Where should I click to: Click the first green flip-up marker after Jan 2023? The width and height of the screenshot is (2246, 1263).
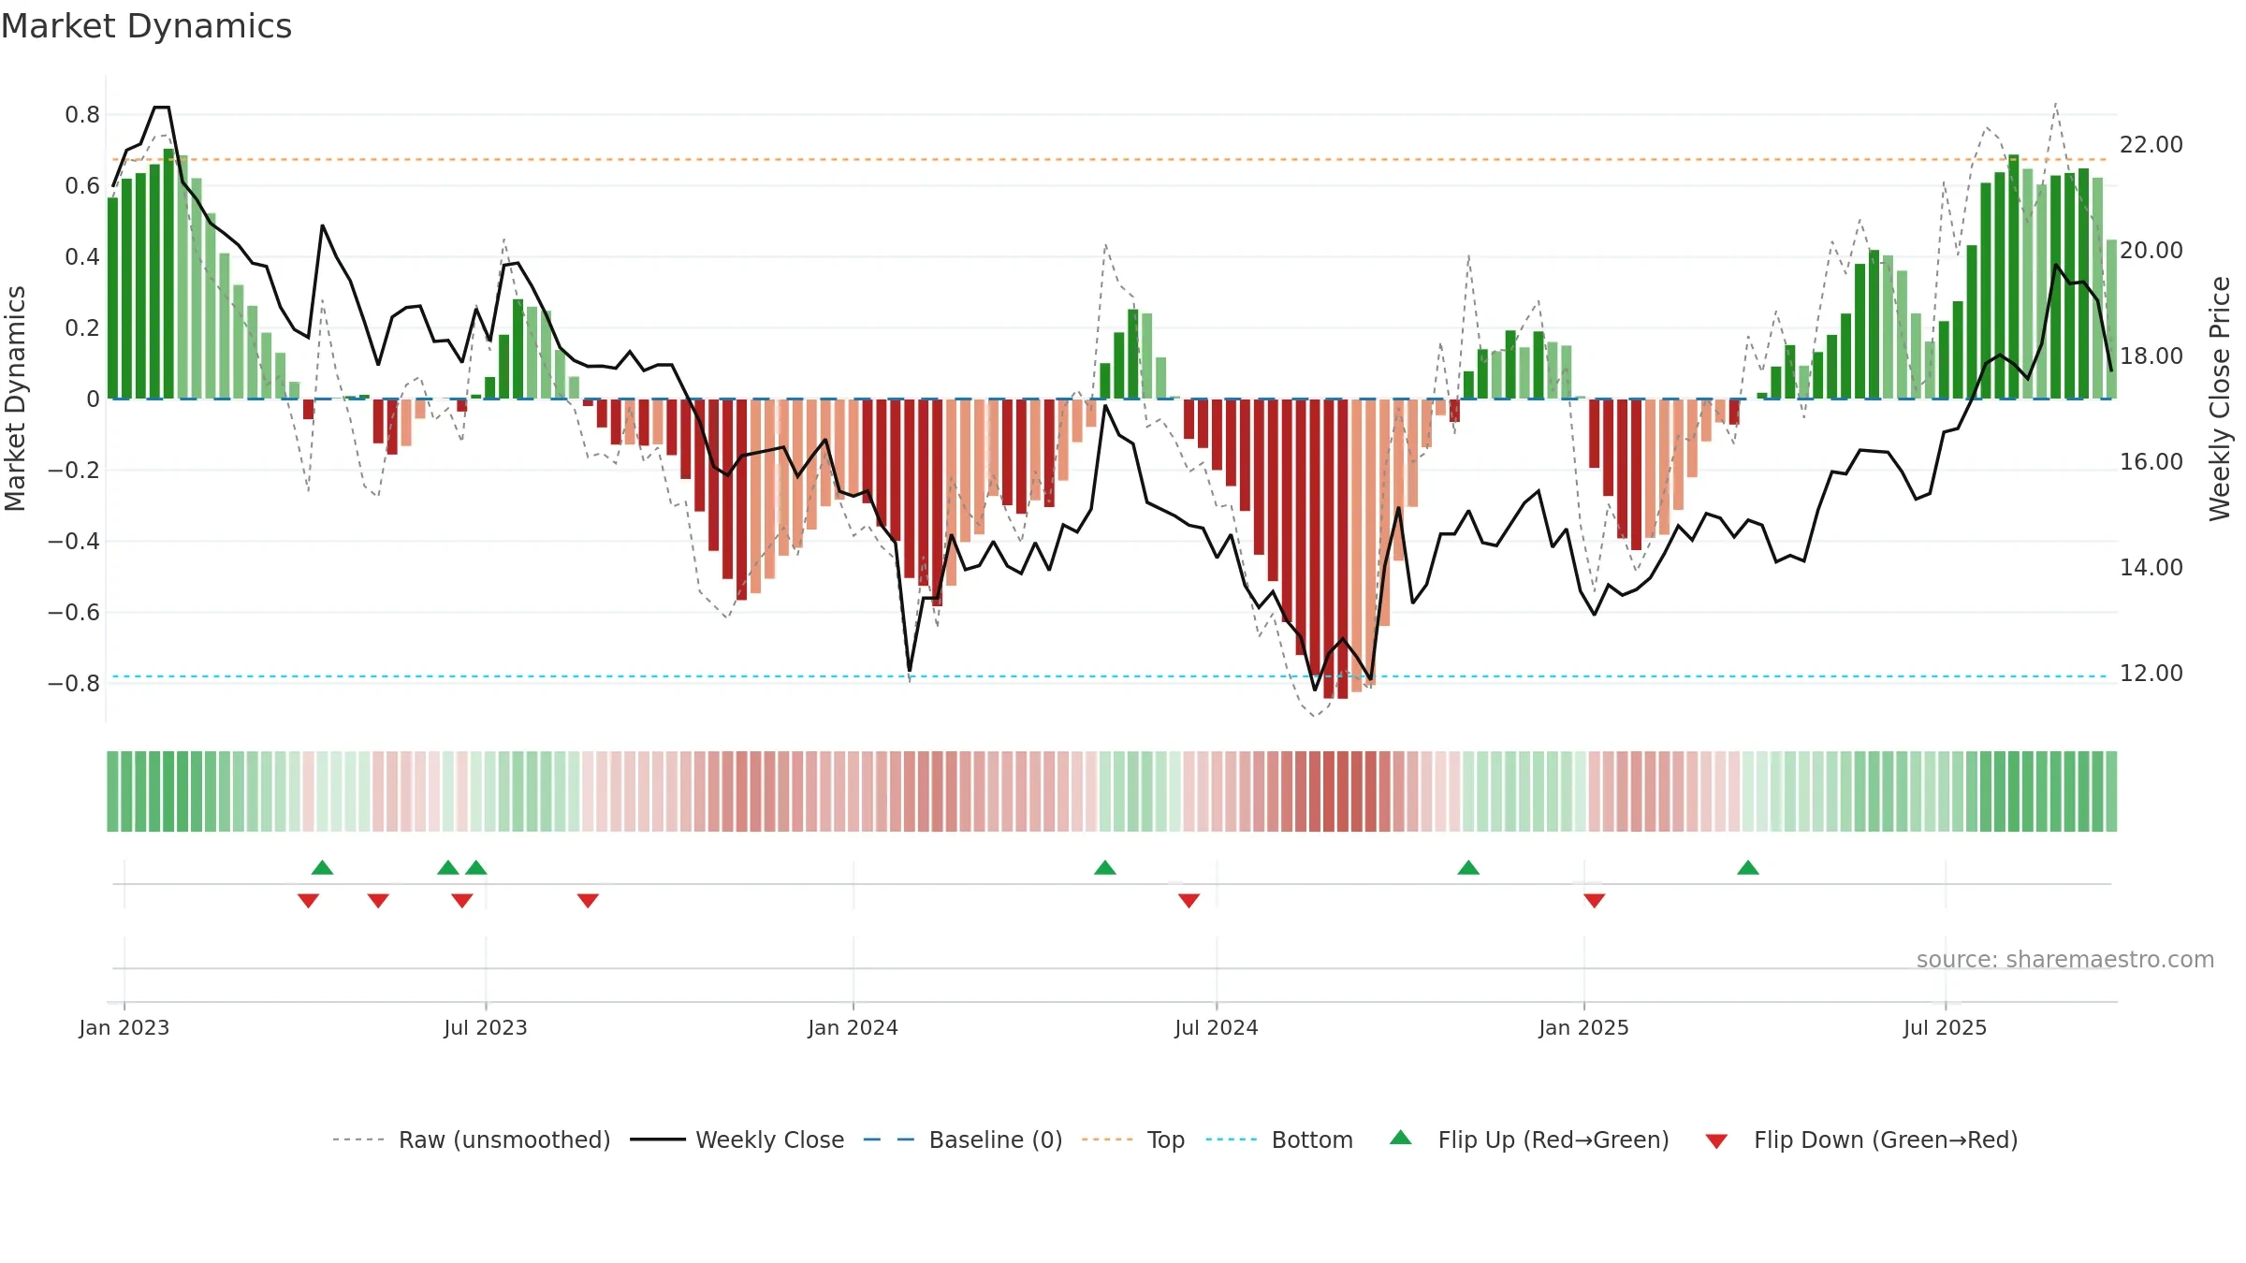[x=322, y=867]
